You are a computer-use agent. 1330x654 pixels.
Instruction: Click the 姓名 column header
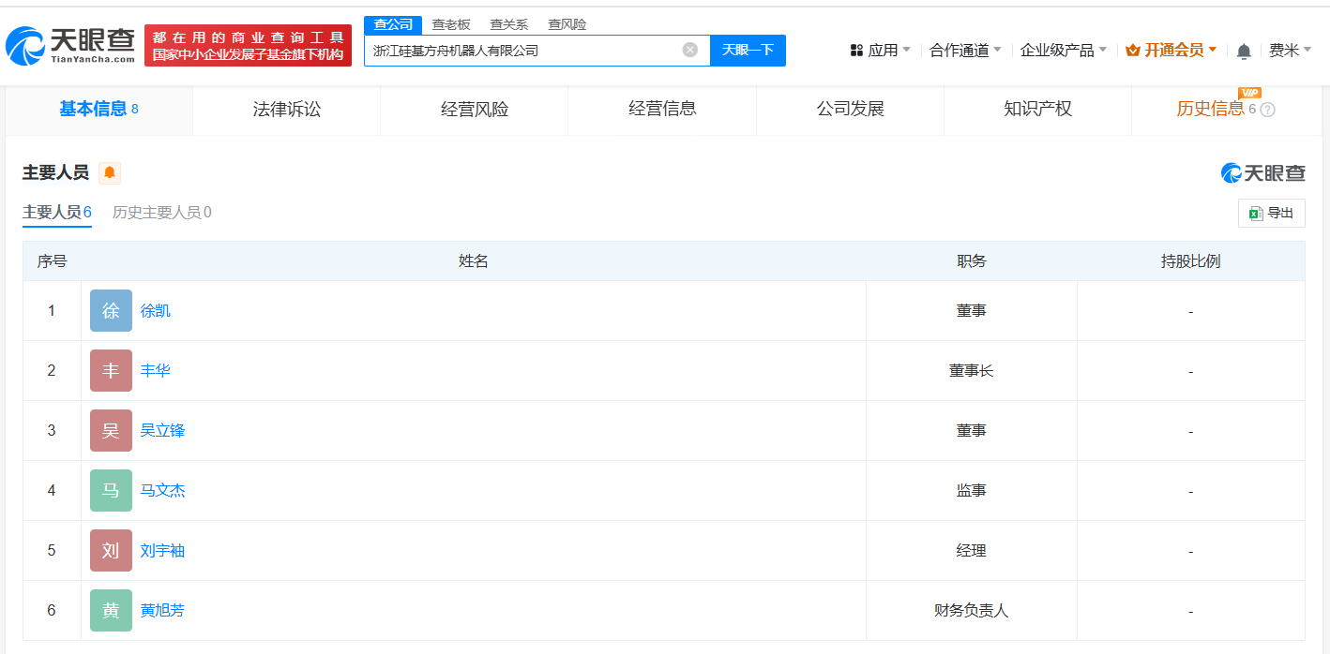[474, 261]
